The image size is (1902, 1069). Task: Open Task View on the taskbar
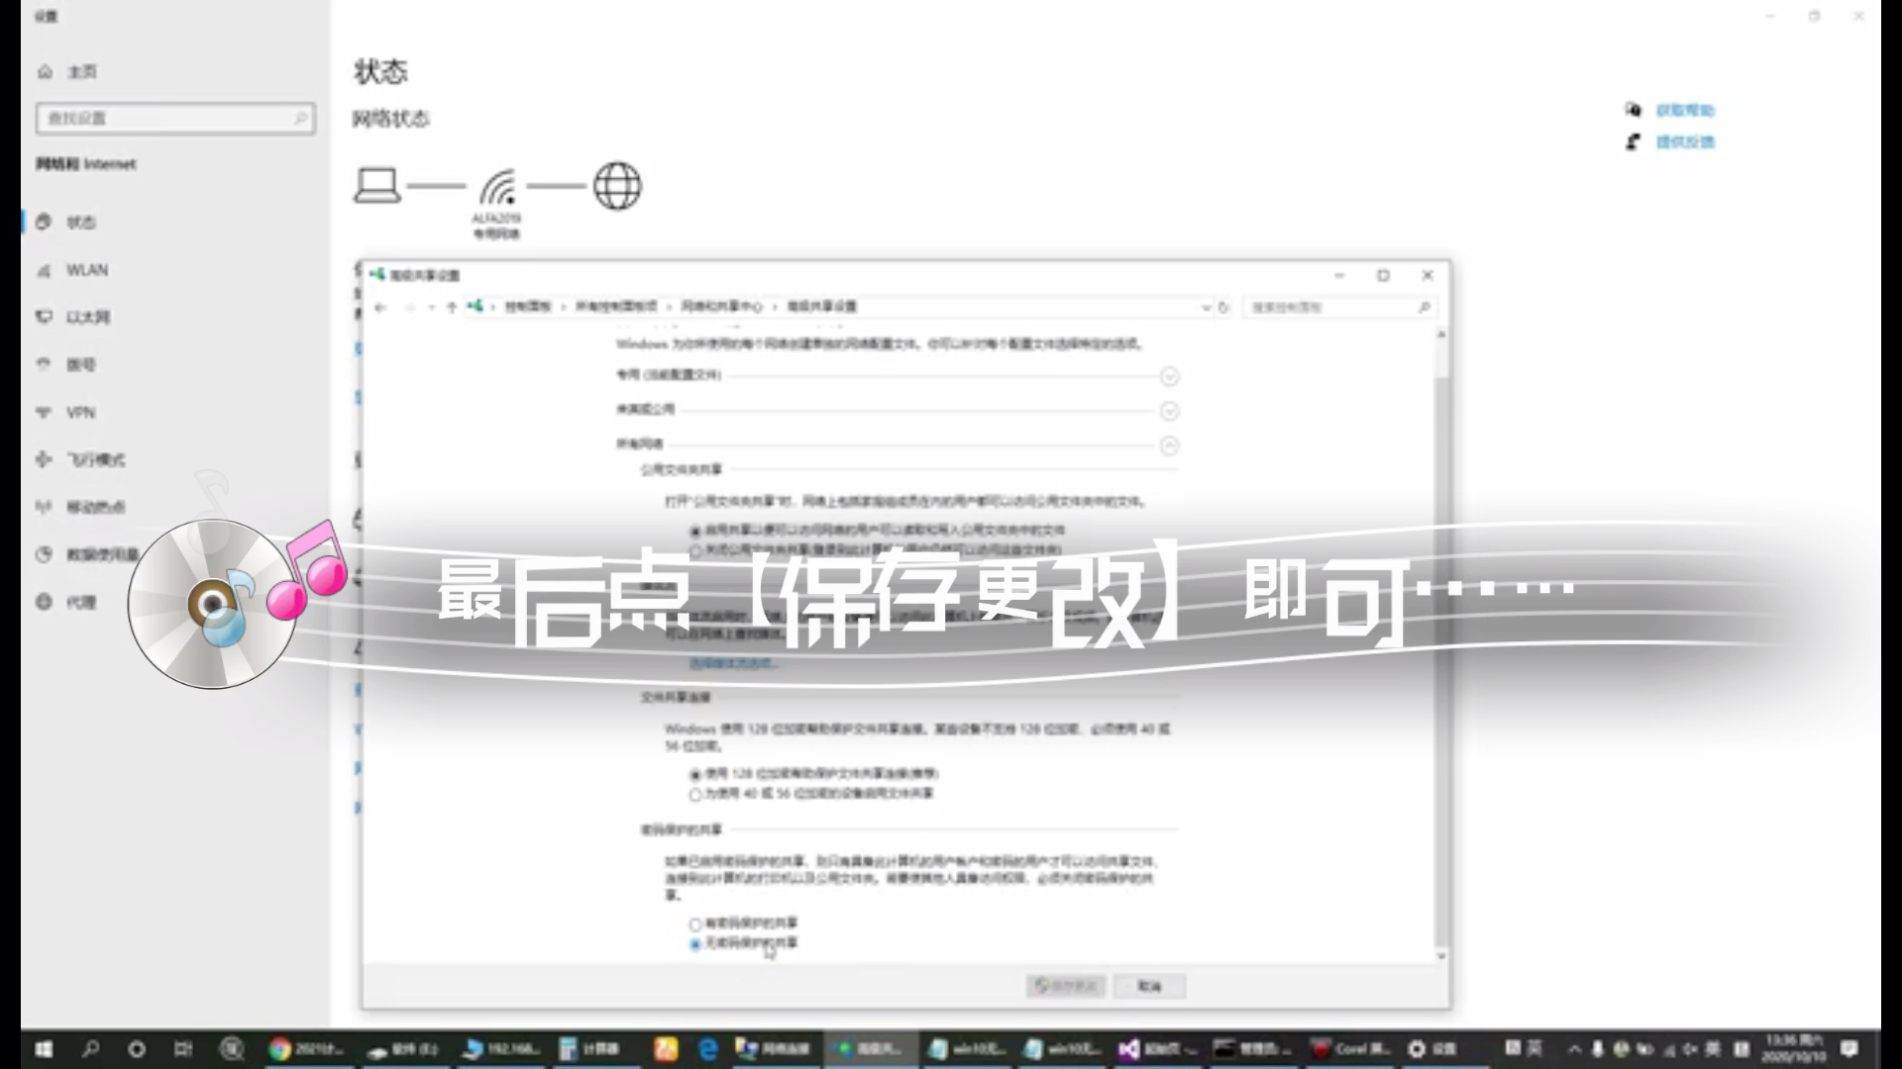tap(183, 1049)
